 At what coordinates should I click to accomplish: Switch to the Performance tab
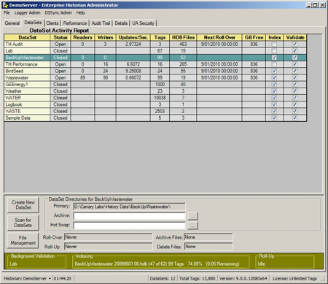coord(75,23)
